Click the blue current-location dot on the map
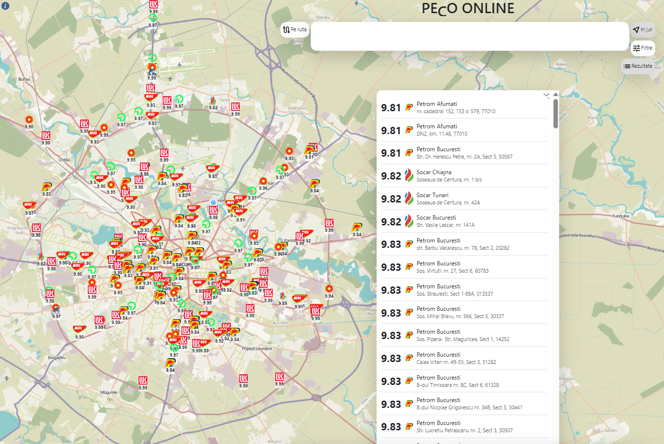The height and width of the screenshot is (444, 664). pyautogui.click(x=213, y=202)
